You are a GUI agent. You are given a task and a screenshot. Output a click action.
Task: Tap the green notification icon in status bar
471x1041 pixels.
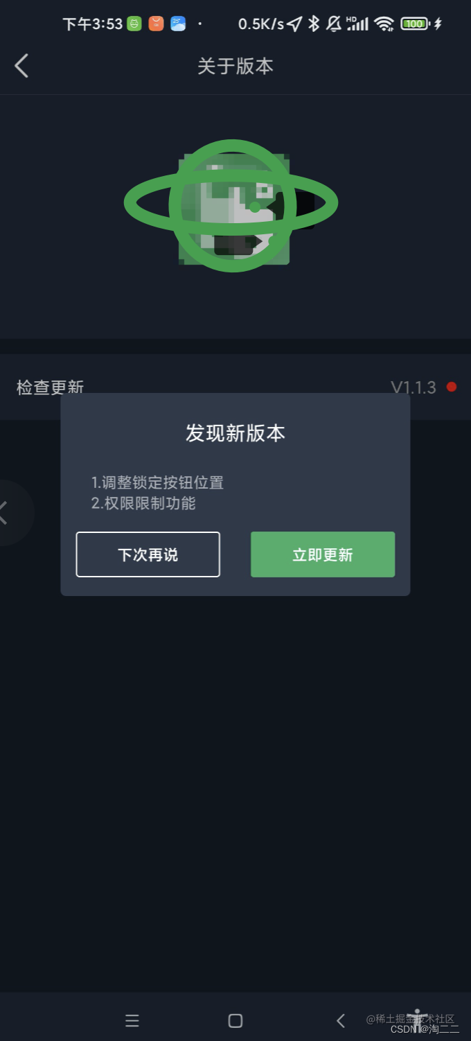tap(134, 24)
